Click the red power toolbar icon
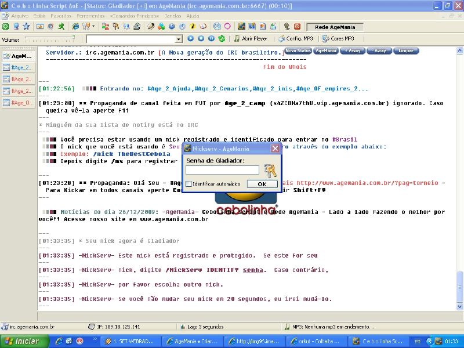Viewport: 464px width, 348px height. pyautogui.click(x=297, y=27)
